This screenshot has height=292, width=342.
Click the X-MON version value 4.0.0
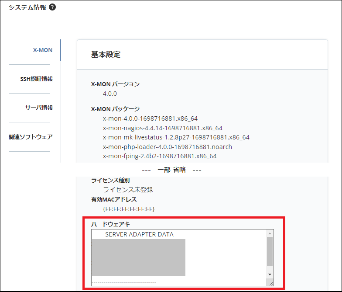[110, 94]
